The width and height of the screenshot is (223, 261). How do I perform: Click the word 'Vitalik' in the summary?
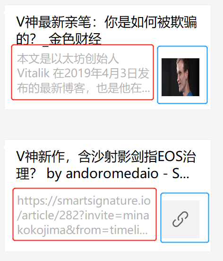[34, 73]
